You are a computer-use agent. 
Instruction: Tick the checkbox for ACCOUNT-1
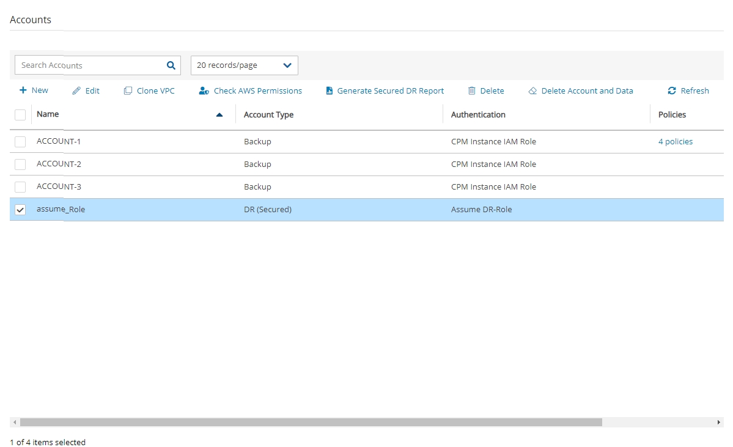tap(20, 142)
